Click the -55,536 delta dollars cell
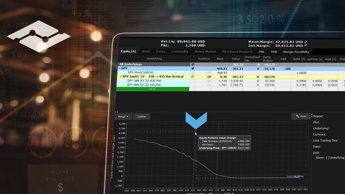The image size is (345, 194). point(269,85)
